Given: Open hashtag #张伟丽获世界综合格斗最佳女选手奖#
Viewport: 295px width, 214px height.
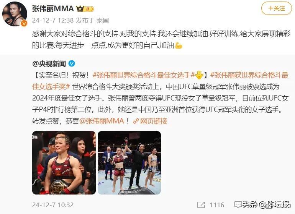Looking at the screenshot, I should tap(160, 81).
